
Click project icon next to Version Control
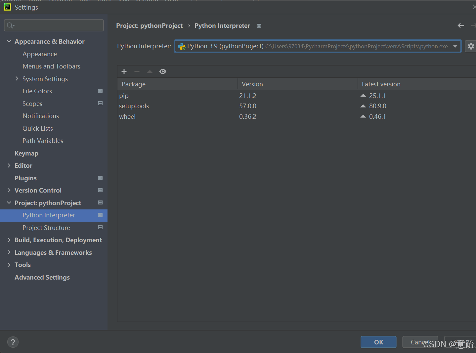click(101, 190)
